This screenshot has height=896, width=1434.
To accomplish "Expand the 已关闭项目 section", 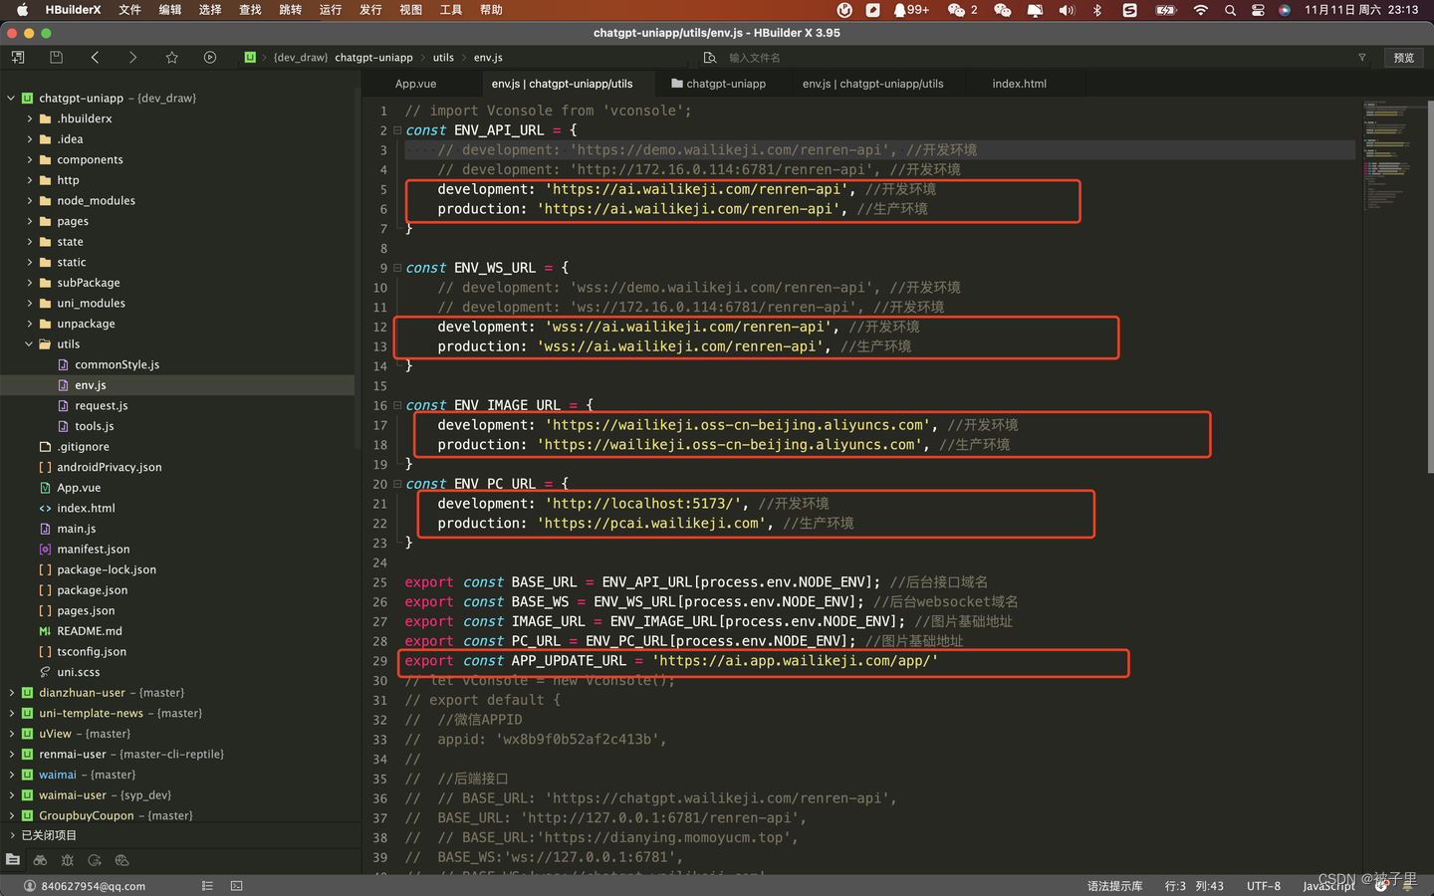I will coord(11,835).
